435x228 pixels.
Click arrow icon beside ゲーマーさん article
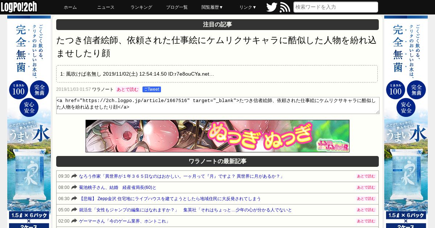(74, 221)
